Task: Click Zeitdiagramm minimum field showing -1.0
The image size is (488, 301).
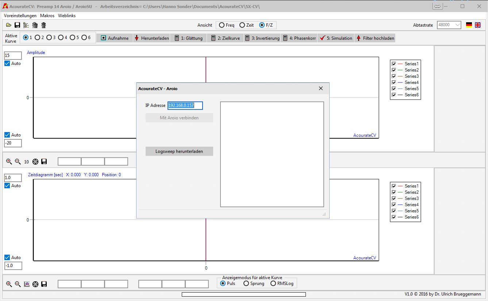Action: tap(13, 266)
